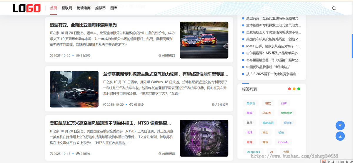Image resolution: width=353 pixels, height=163 pixels.
Task: Select the 电池 tag
Action: point(249,142)
